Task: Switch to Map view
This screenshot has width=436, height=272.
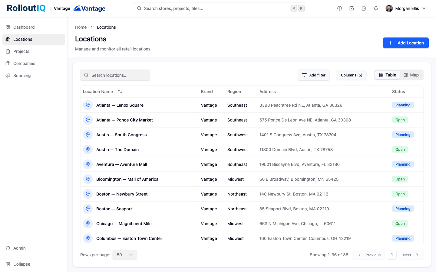Action: [411, 75]
